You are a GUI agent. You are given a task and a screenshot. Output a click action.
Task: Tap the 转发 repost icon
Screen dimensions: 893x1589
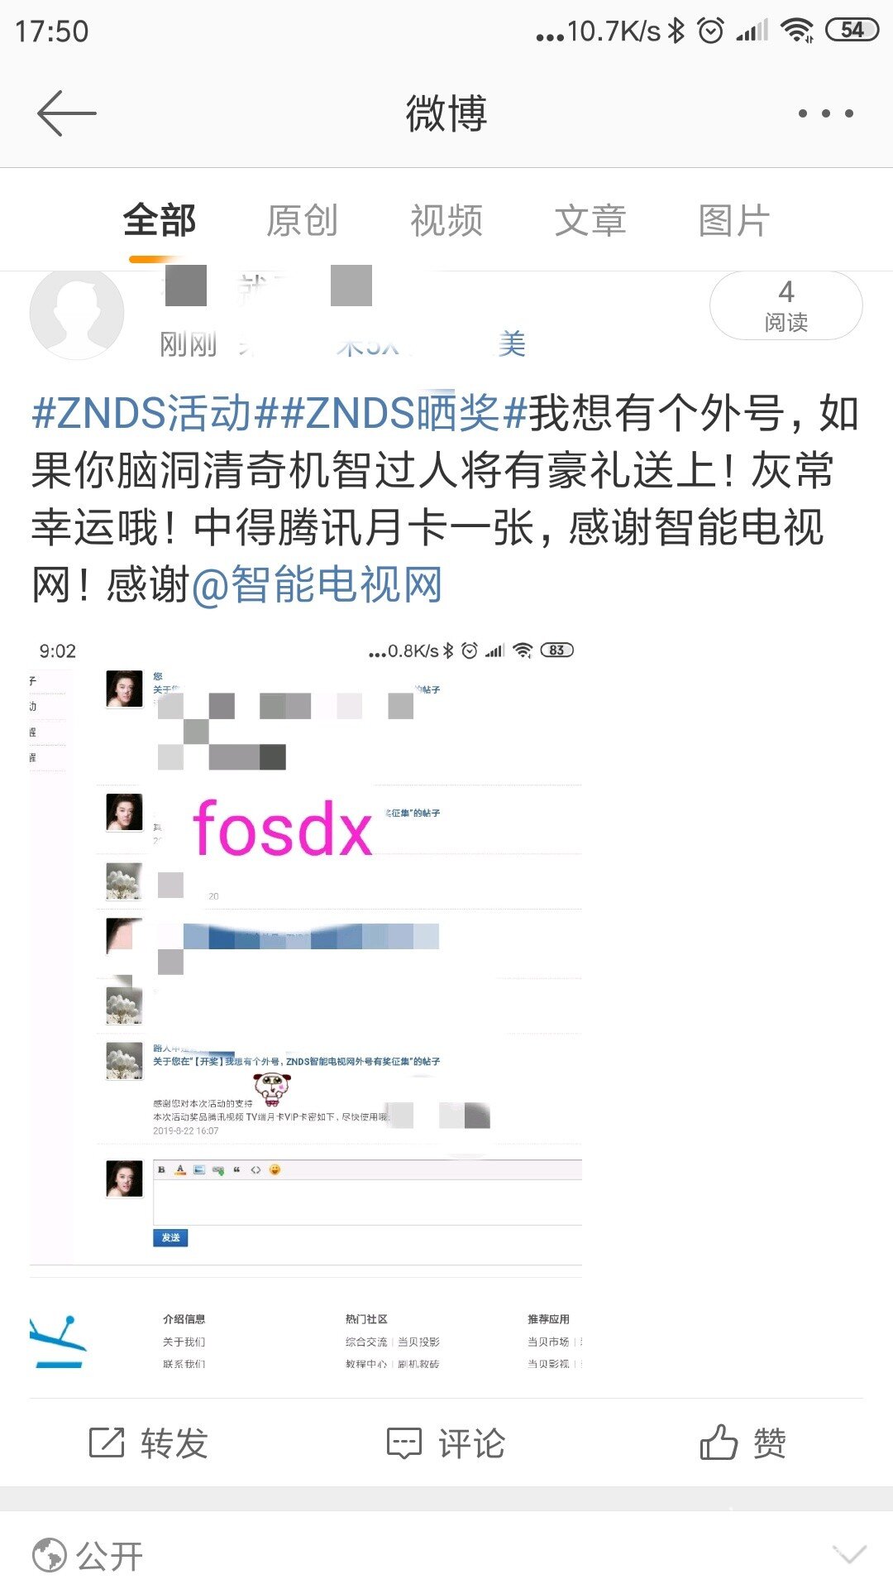[x=107, y=1443]
